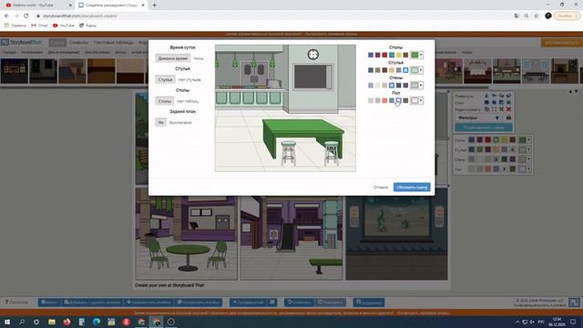The width and height of the screenshot is (583, 328).
Task: Click storyboard cell with aquarium window
Action: 397,234
